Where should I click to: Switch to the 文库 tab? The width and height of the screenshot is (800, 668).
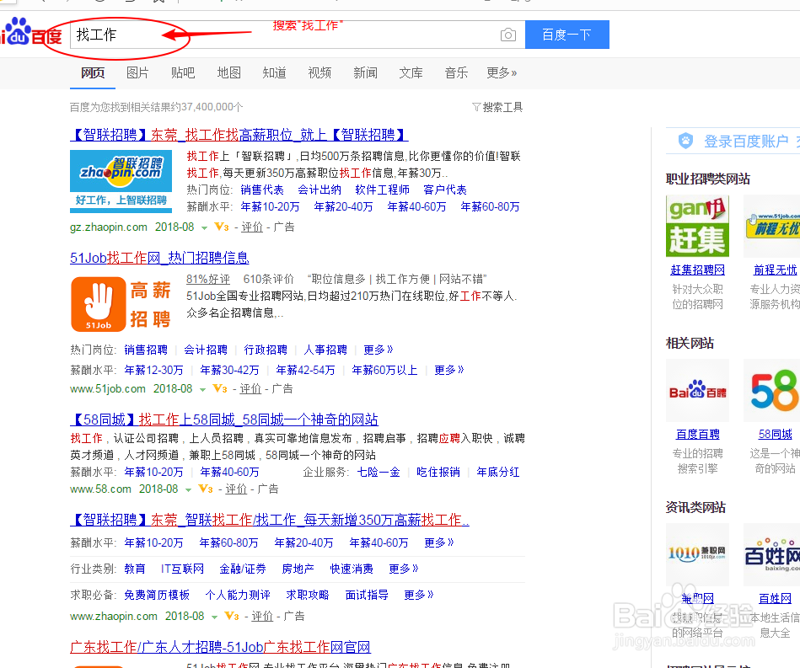point(411,73)
